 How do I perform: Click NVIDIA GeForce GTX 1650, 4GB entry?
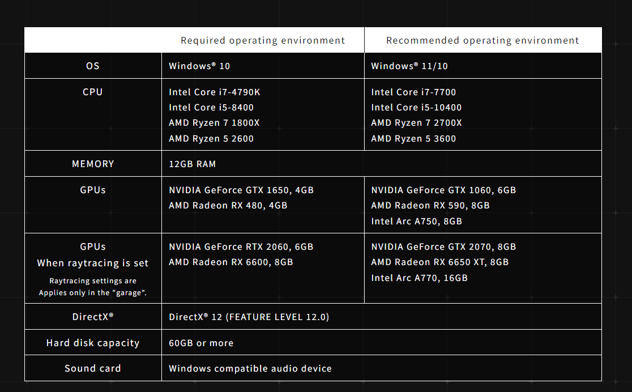coord(241,190)
